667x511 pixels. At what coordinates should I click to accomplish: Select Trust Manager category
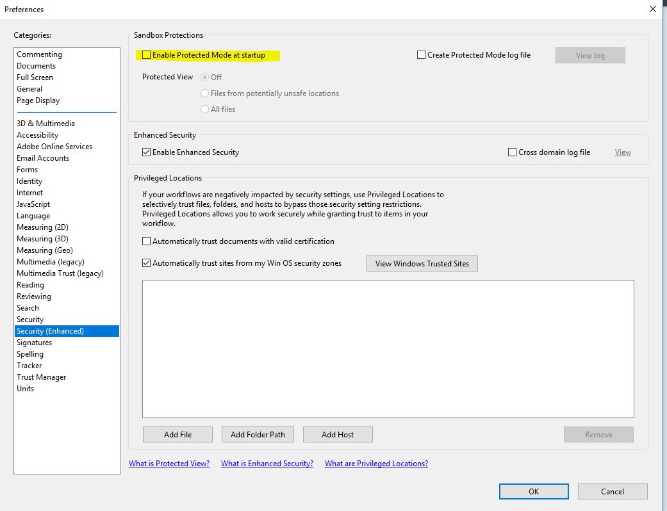tap(42, 377)
